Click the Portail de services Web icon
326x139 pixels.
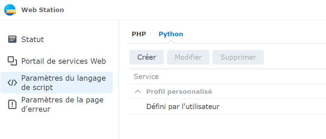coord(12,61)
